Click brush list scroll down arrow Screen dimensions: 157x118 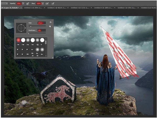click(x=46, y=56)
